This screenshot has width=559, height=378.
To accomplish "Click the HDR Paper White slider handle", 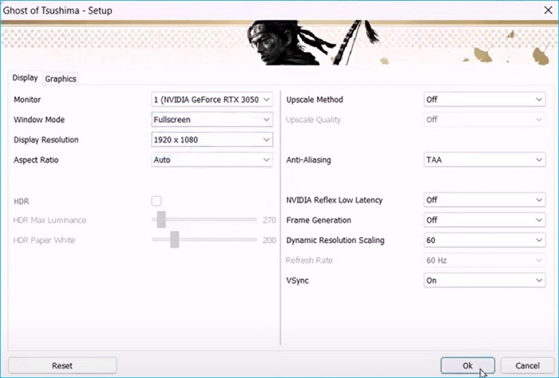I will pyautogui.click(x=174, y=239).
